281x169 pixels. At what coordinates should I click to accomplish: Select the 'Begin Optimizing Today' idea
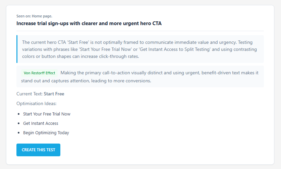[46, 133]
